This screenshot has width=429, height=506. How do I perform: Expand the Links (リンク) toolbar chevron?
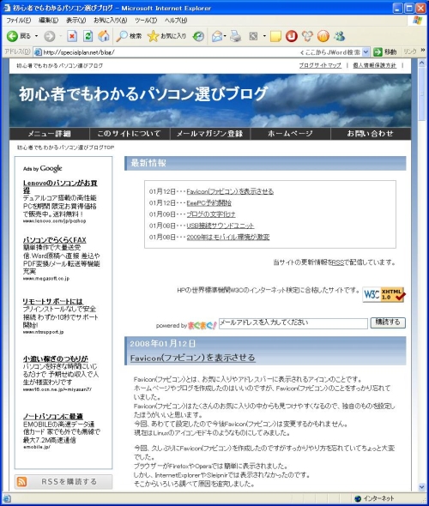click(422, 51)
